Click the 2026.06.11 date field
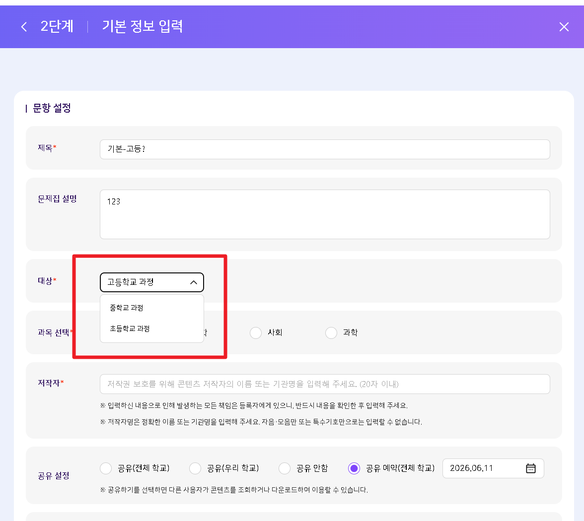 (x=493, y=468)
